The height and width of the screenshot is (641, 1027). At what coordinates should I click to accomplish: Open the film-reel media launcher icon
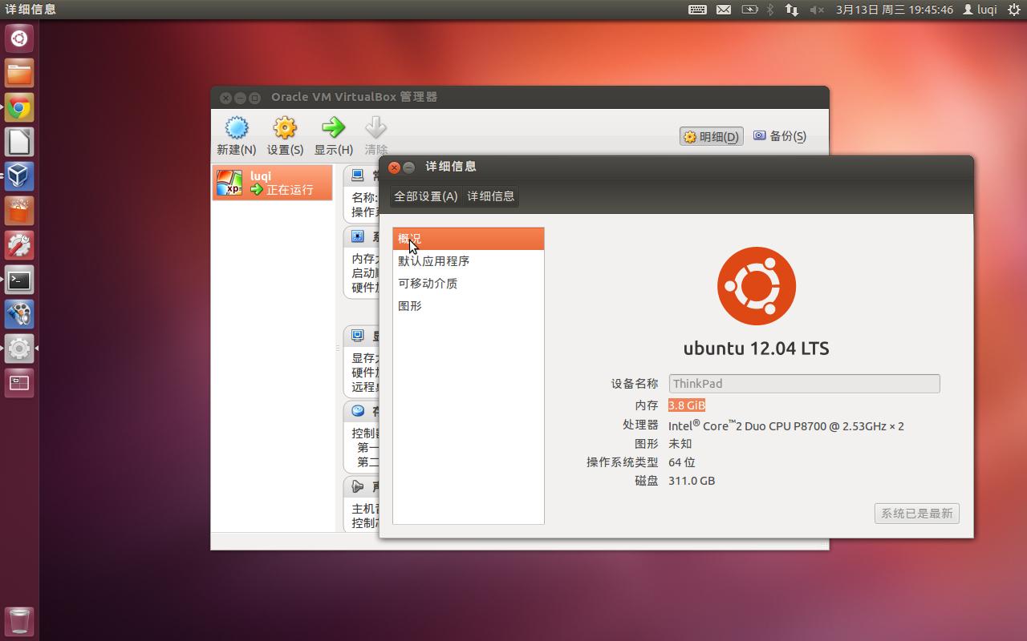click(19, 314)
